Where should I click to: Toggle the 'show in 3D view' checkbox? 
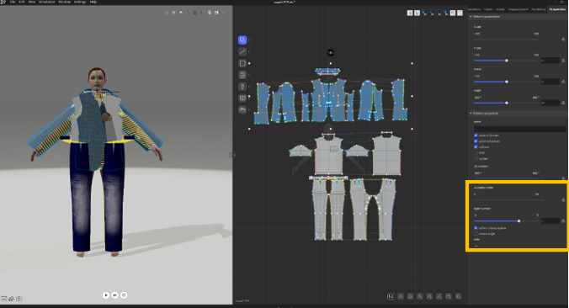476,135
